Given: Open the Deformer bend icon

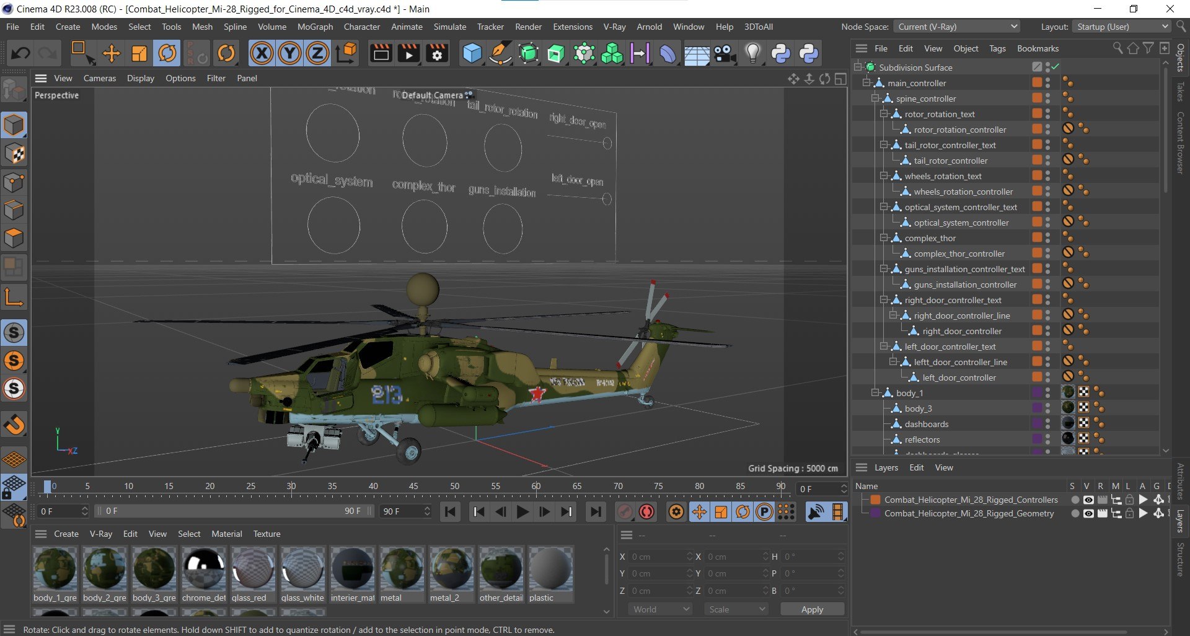Looking at the screenshot, I should (x=668, y=53).
